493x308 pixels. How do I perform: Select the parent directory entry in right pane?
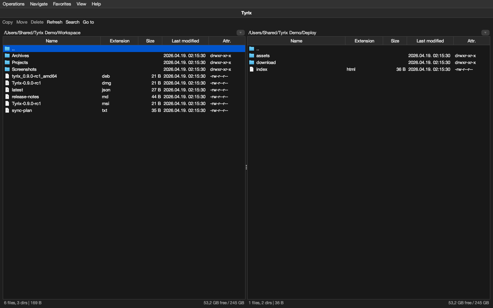tap(257, 49)
